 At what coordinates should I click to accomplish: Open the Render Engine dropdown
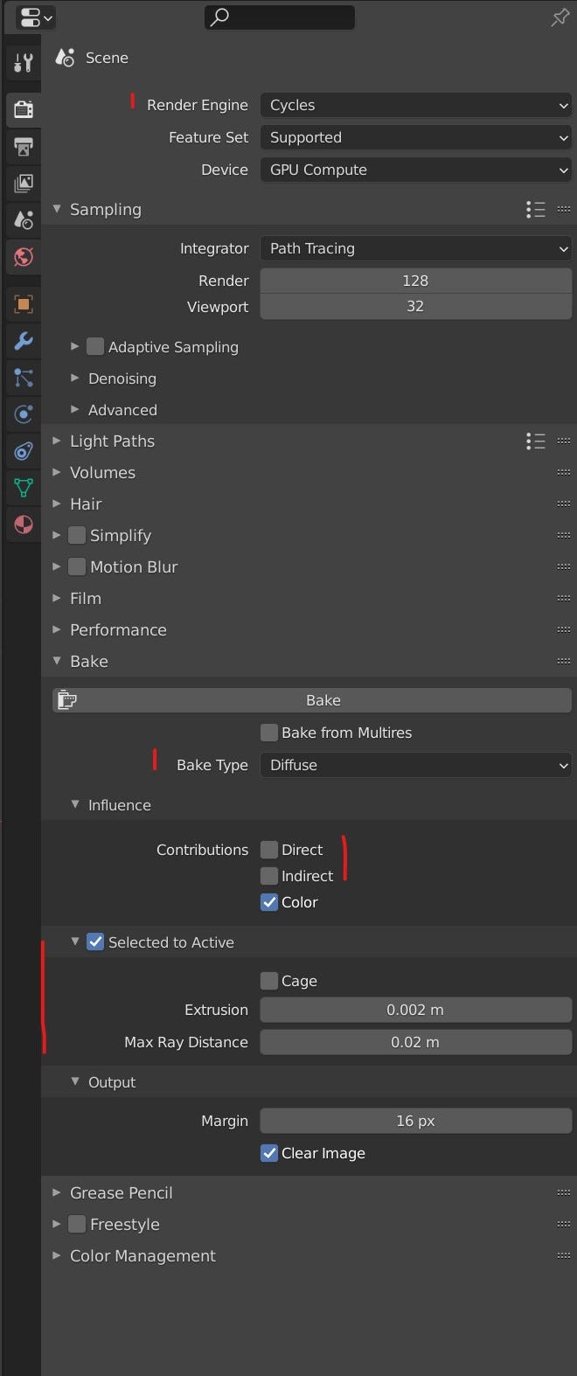click(416, 105)
